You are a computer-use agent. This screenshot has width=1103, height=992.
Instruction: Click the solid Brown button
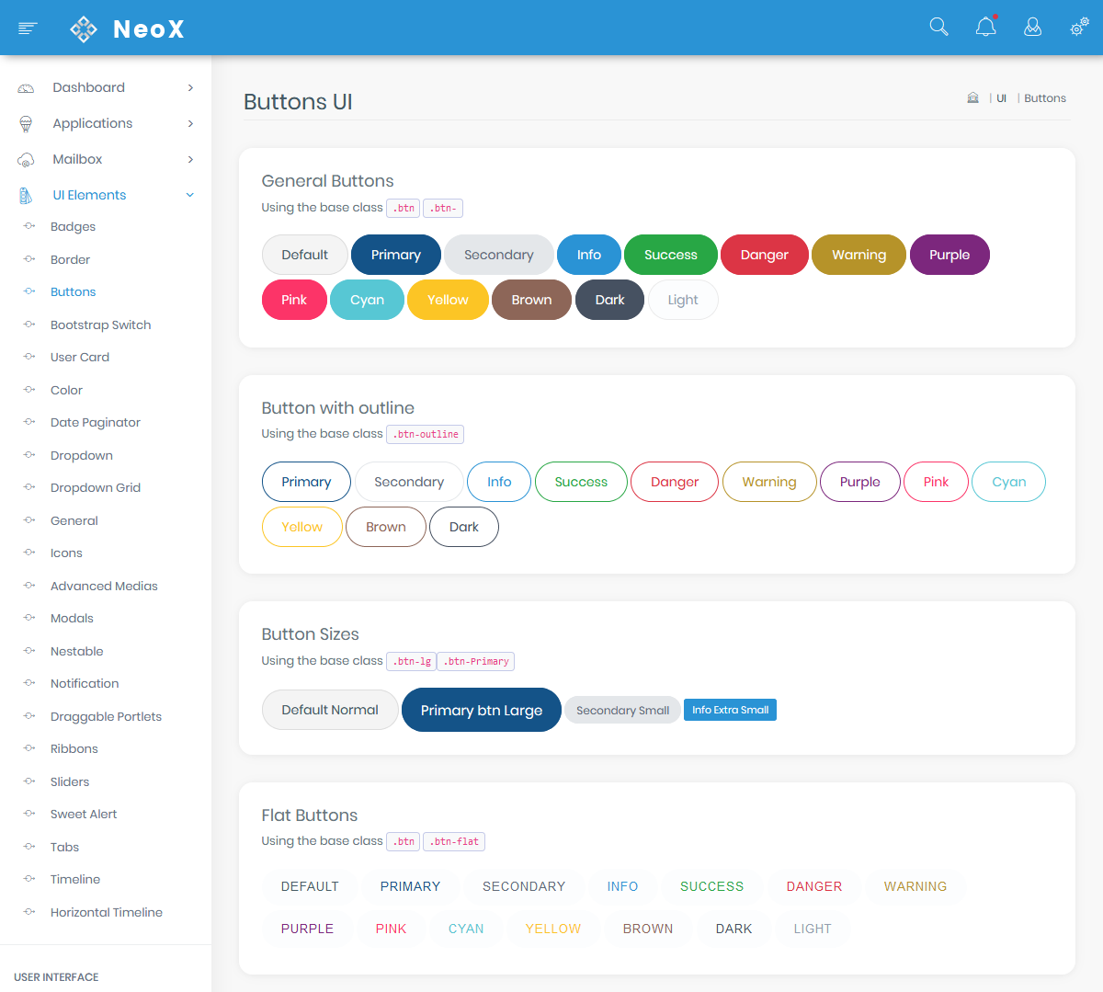[532, 300]
